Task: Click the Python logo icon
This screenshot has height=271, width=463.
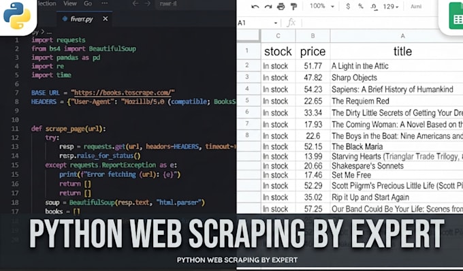Action: click(17, 16)
